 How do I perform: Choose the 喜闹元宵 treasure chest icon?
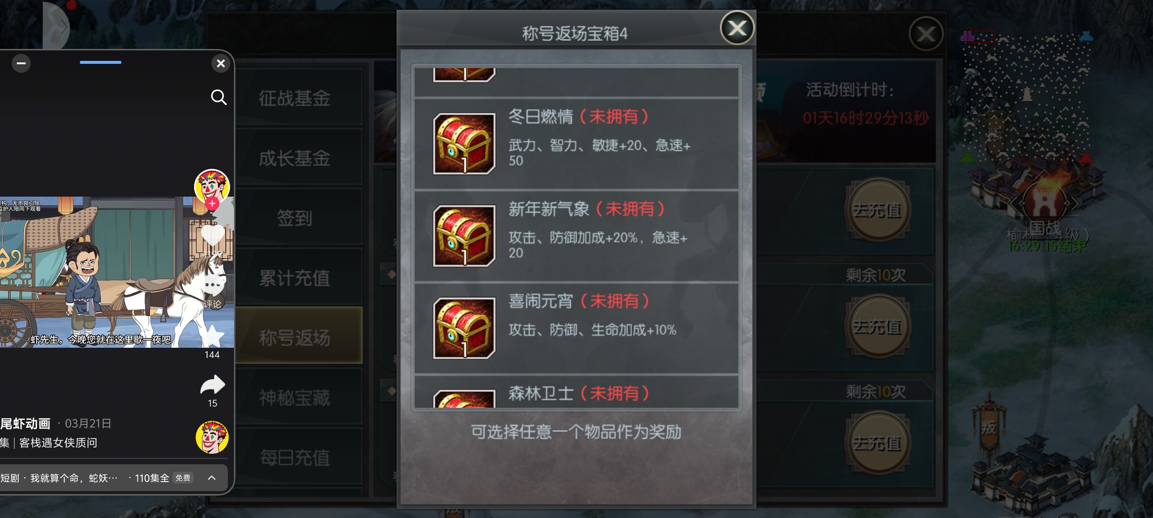[x=464, y=328]
